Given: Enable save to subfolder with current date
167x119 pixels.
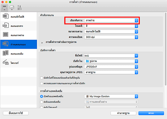Looking at the screenshot, I should [x=41, y=78].
